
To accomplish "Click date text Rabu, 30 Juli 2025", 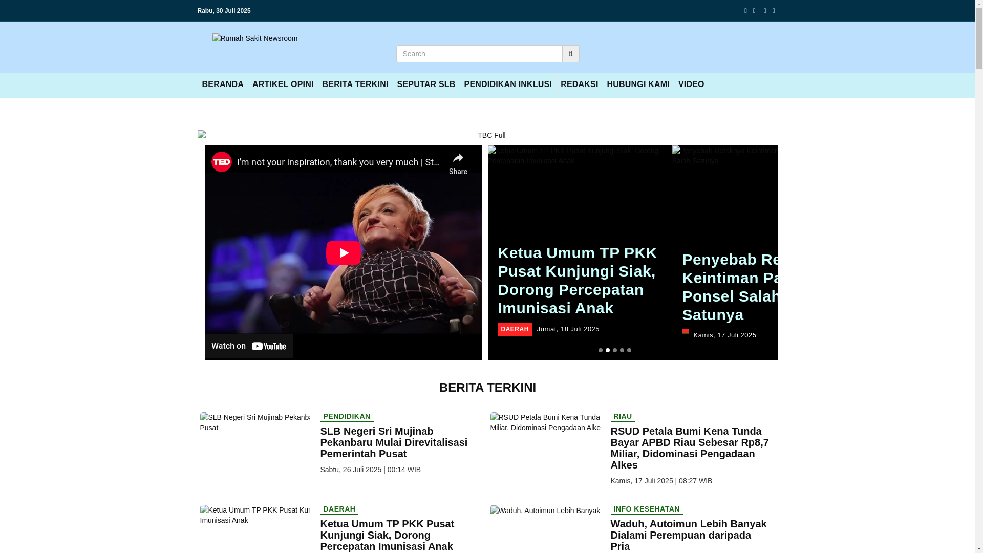I will (224, 11).
